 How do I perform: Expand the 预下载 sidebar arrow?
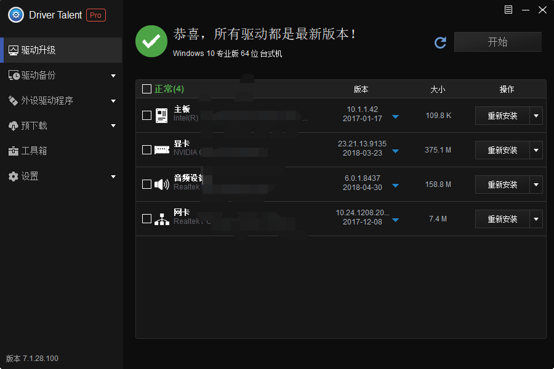pyautogui.click(x=113, y=125)
